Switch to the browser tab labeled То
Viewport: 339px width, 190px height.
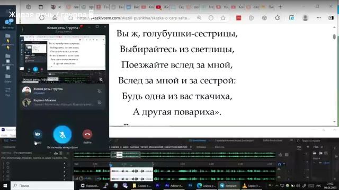click(103, 7)
